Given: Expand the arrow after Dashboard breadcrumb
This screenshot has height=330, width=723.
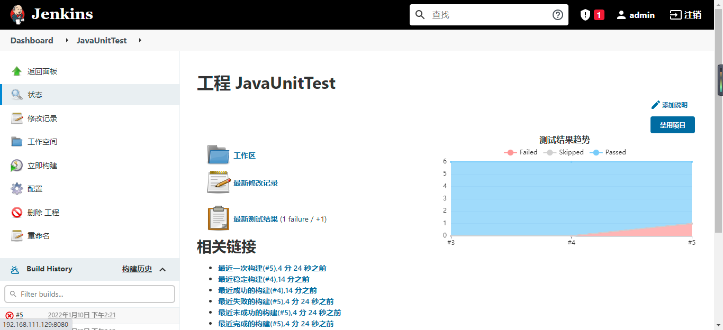Looking at the screenshot, I should [67, 40].
